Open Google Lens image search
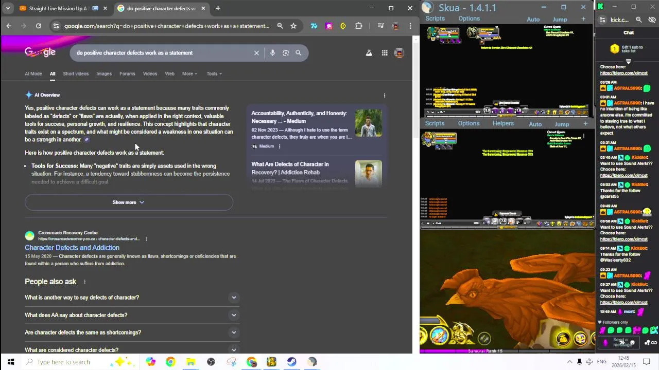The image size is (659, 370). pyautogui.click(x=286, y=53)
